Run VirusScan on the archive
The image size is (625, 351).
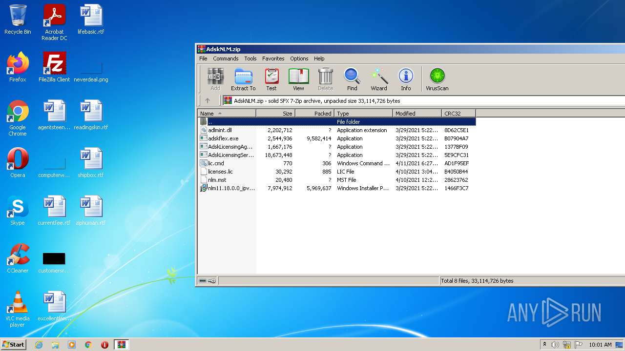click(x=437, y=79)
